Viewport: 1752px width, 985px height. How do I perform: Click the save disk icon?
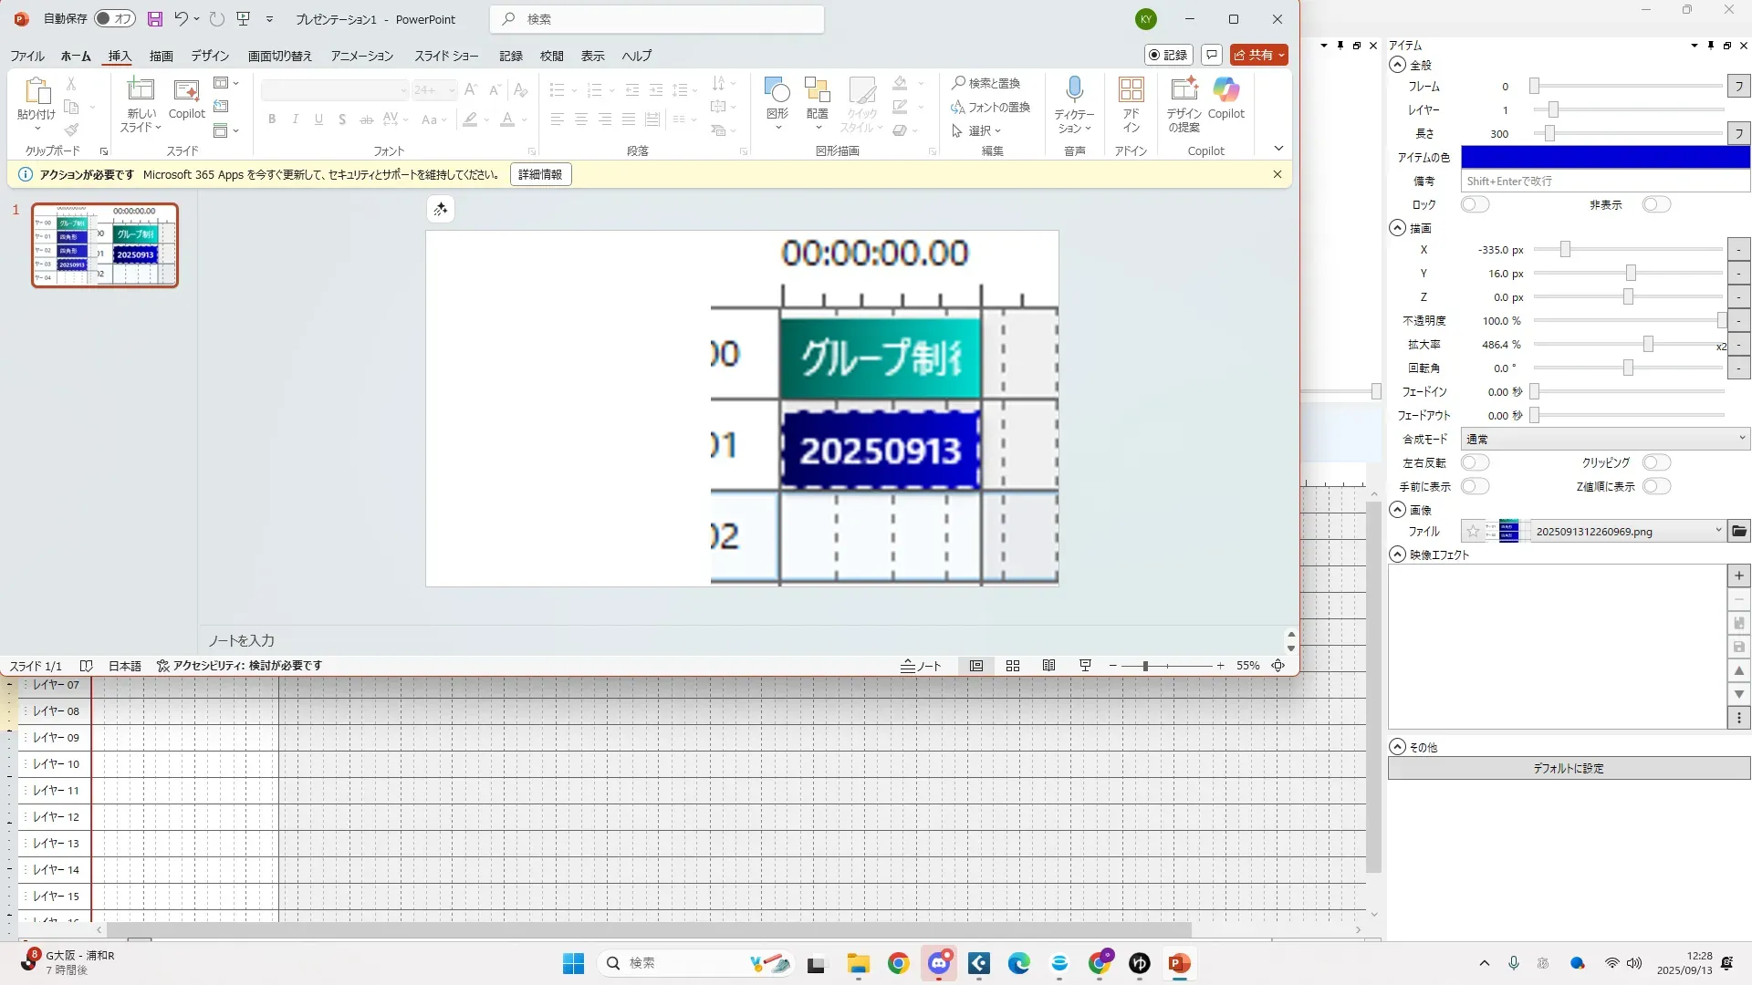pos(155,19)
